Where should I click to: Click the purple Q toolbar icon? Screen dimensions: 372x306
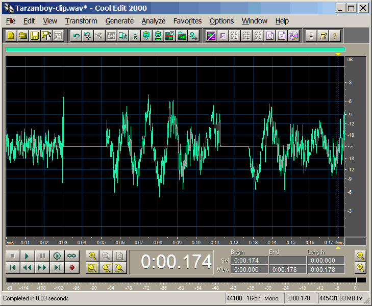click(270, 36)
